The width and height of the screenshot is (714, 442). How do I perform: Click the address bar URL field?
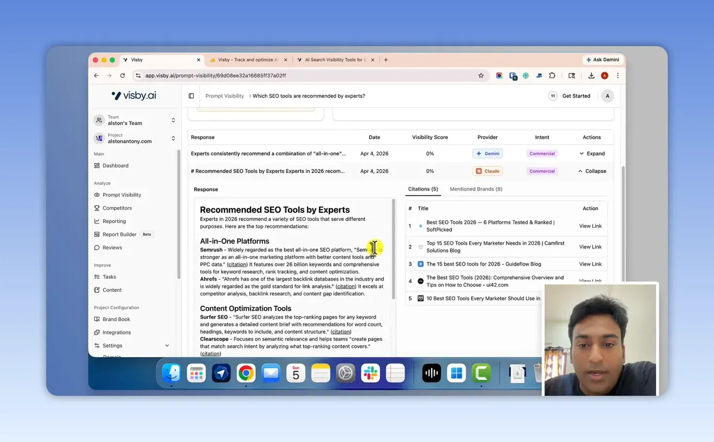311,76
